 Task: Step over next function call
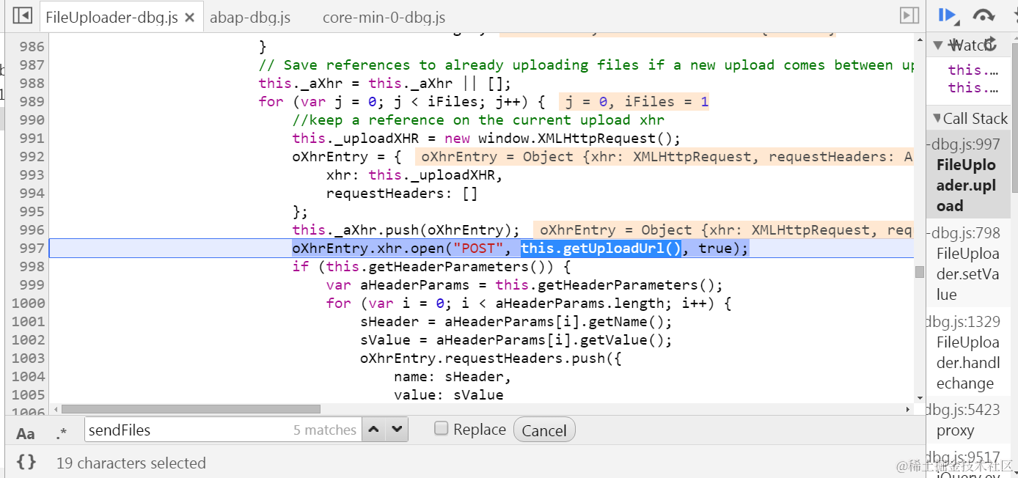[983, 15]
